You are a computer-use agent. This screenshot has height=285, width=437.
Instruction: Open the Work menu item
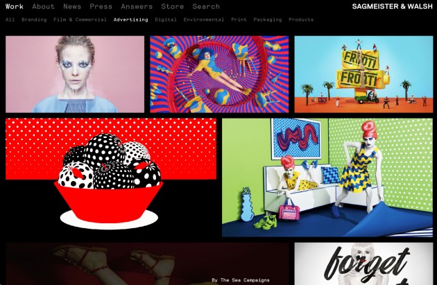pos(15,6)
